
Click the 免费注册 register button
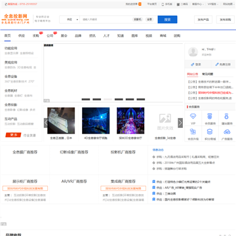[x=223, y=64]
